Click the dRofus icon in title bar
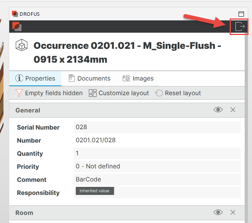Screen dimensions: 252x223 [15, 14]
